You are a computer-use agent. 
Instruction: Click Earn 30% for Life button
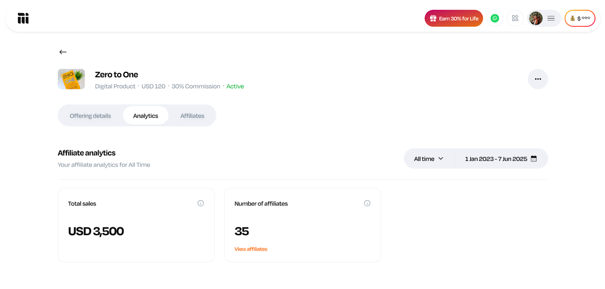coord(453,18)
